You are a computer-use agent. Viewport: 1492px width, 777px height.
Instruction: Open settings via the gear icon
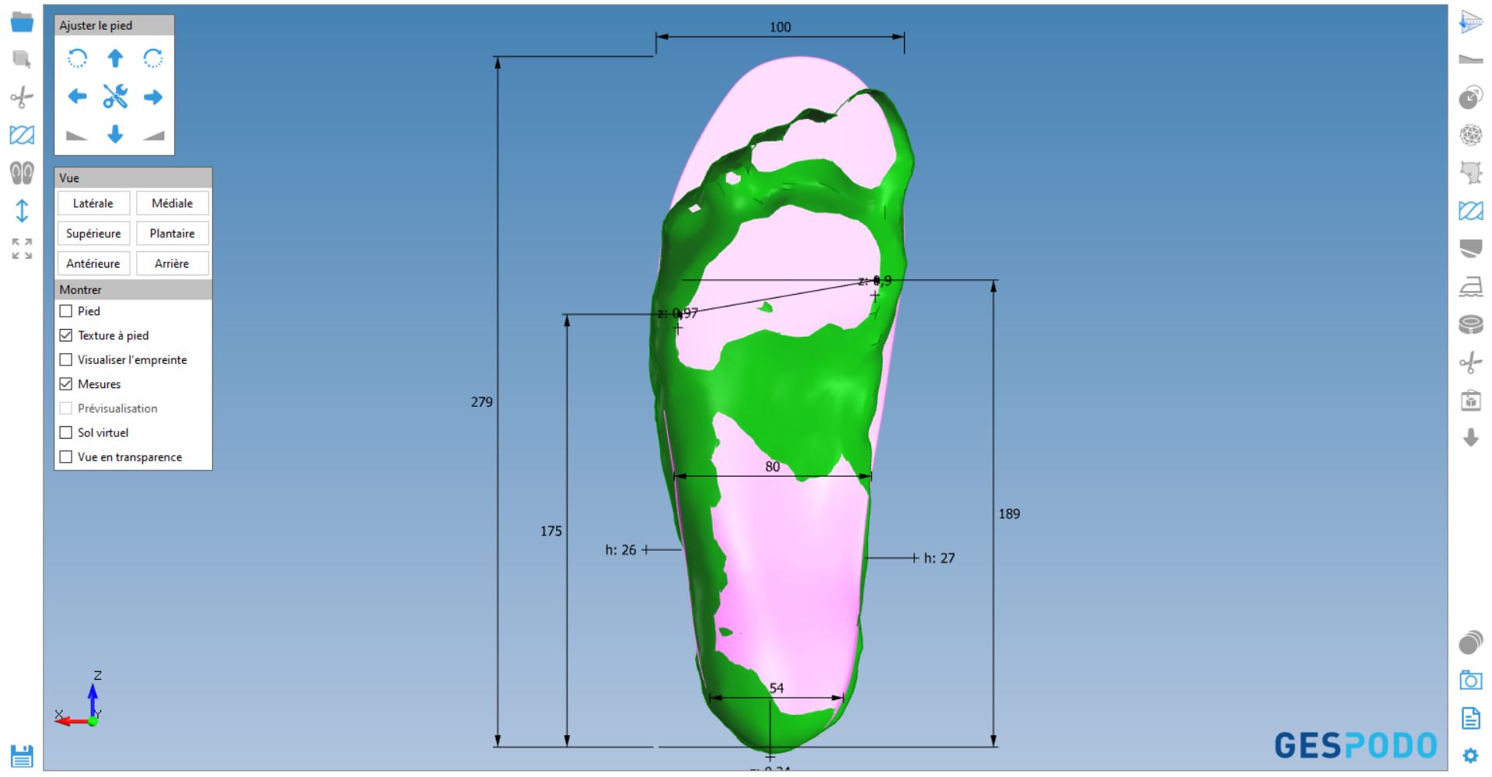click(1470, 755)
